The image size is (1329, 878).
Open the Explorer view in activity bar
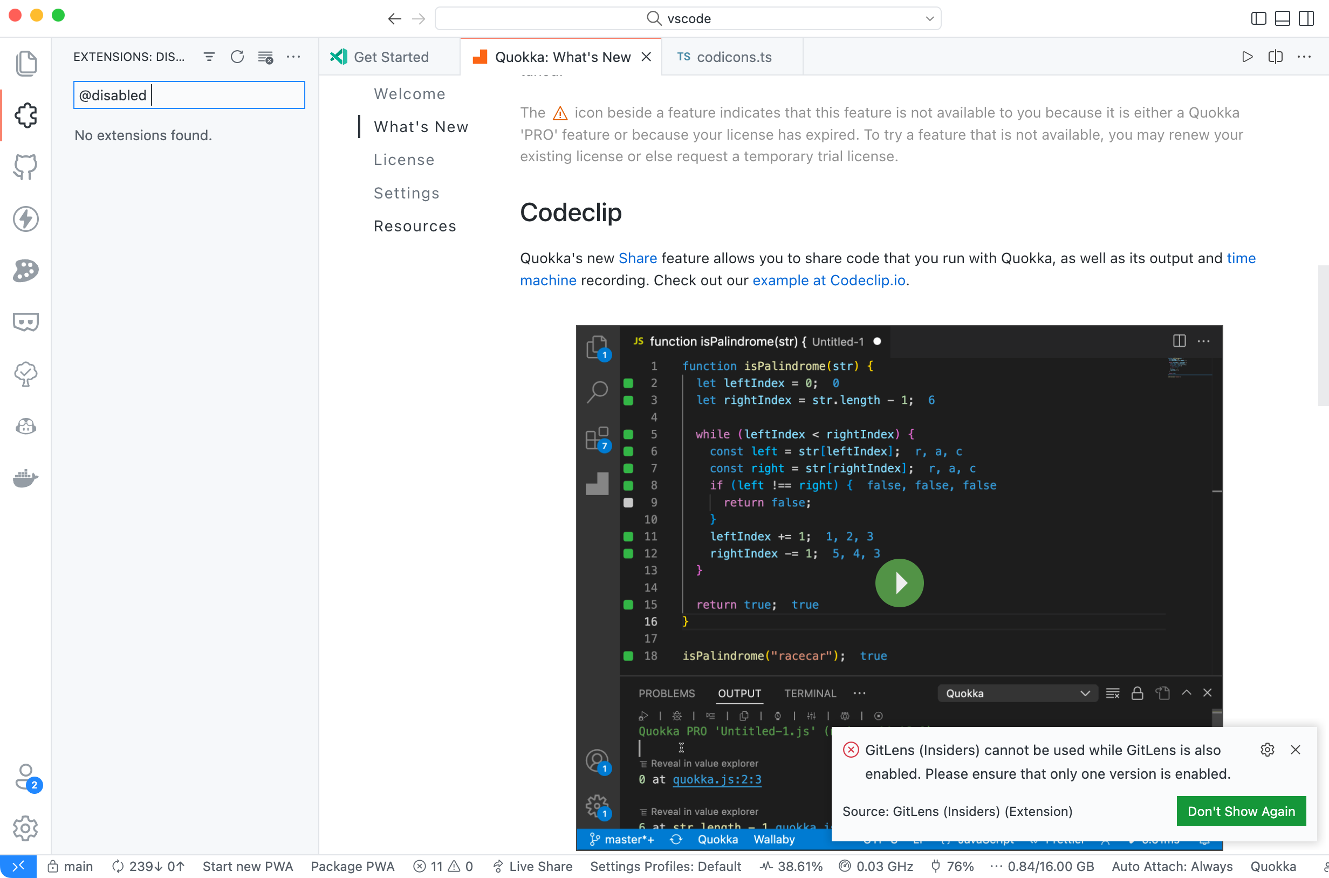tap(26, 63)
